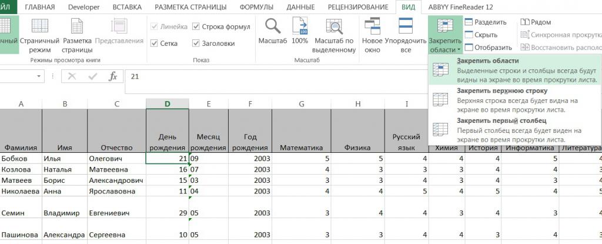This screenshot has width=602, height=244.
Task: Select cell containing Александра
Action: pyautogui.click(x=65, y=229)
